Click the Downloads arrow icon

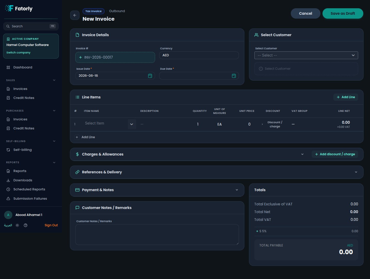[8, 180]
